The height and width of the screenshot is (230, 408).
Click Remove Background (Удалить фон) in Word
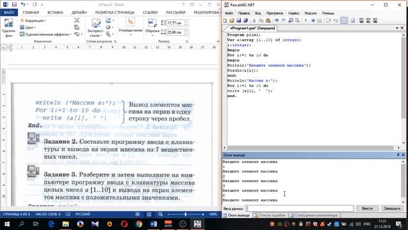[8, 28]
